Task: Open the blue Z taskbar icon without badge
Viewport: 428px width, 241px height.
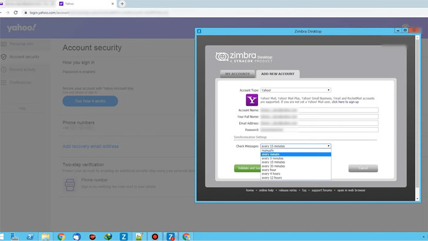Action: (x=123, y=237)
